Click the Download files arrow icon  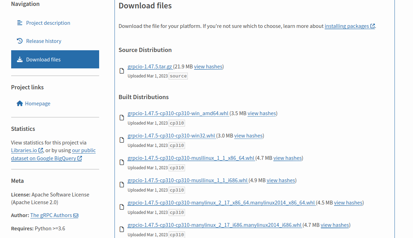click(20, 59)
